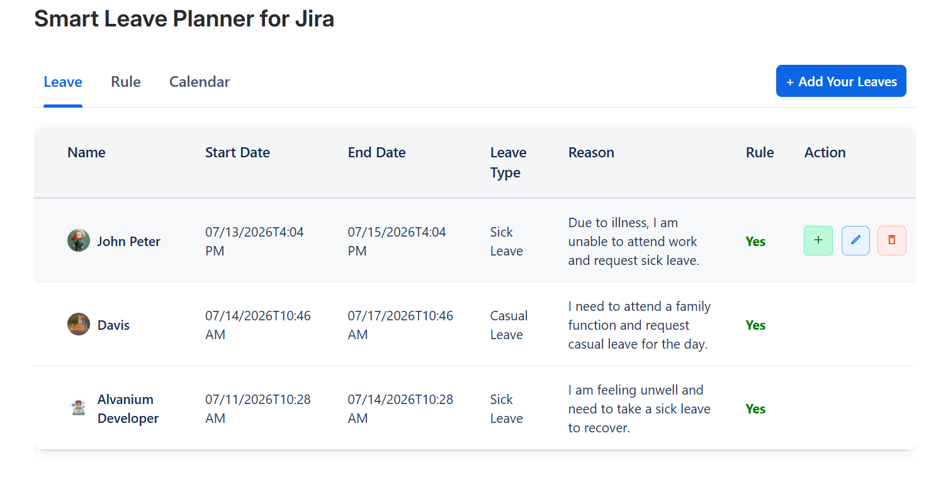
Task: Click end date 07/15/2026T4:04 PM
Action: click(397, 242)
